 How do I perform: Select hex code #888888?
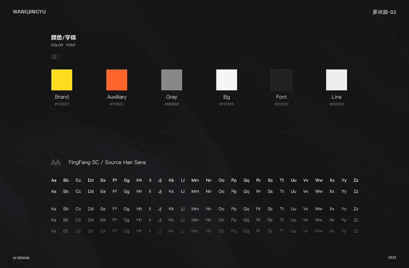click(172, 104)
